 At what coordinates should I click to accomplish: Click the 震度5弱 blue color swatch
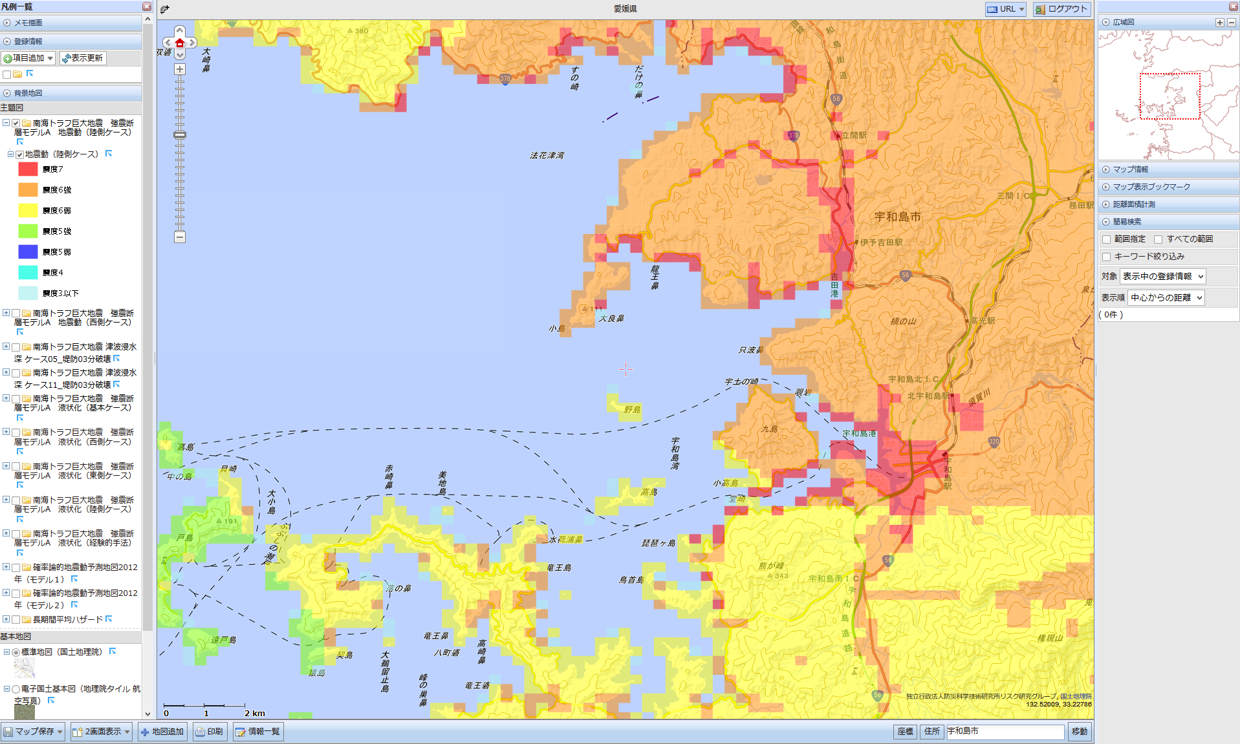pyautogui.click(x=28, y=252)
